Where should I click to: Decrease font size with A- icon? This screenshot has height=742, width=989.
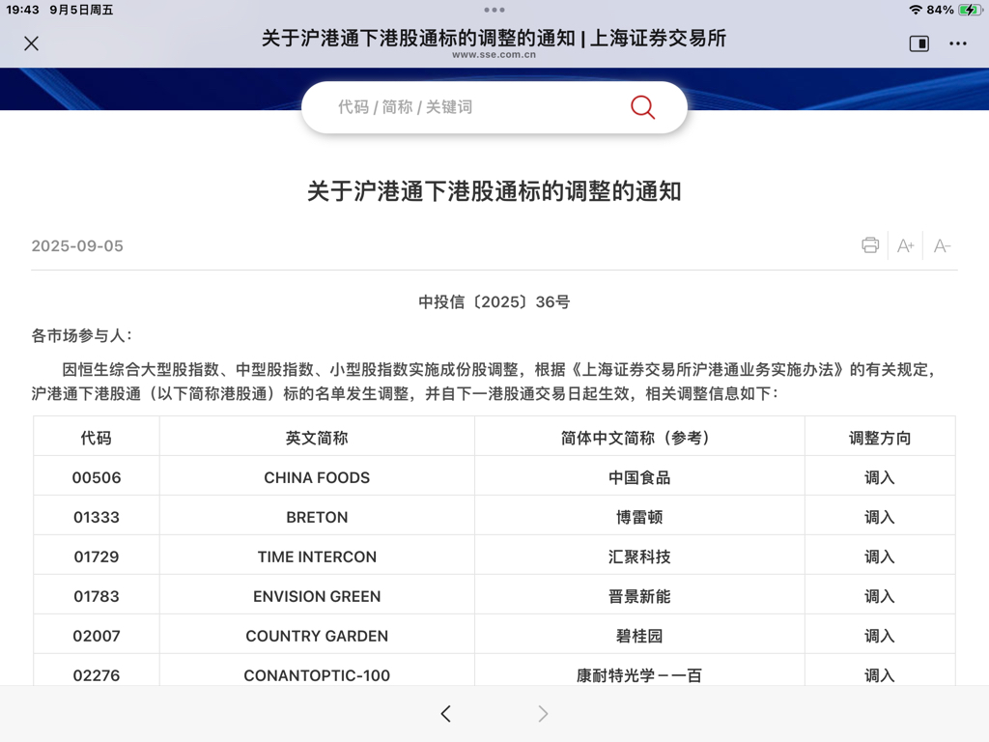[x=942, y=245]
